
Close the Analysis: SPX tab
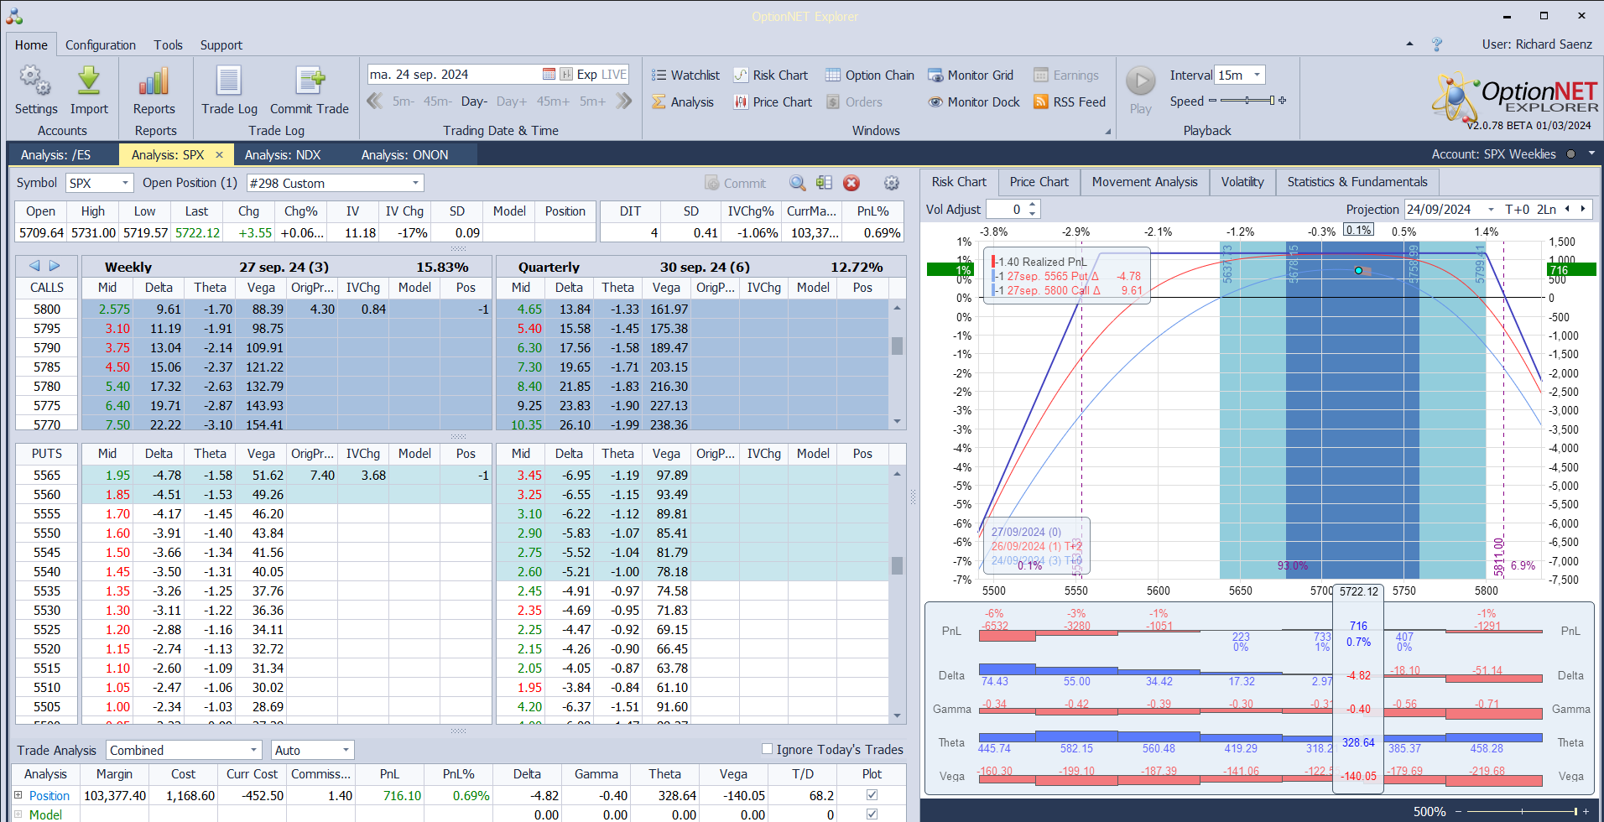[220, 155]
